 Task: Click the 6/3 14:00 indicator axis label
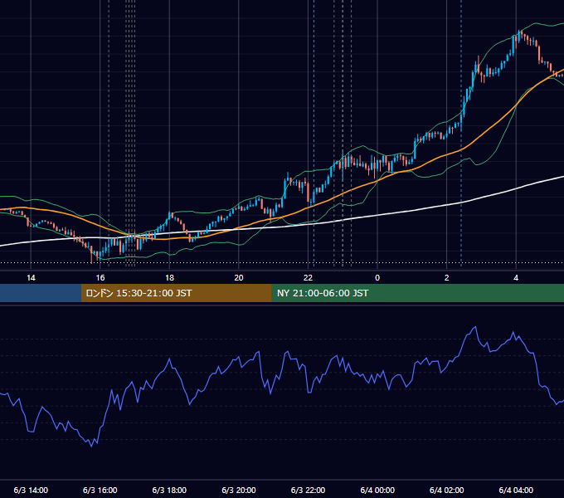(x=31, y=490)
